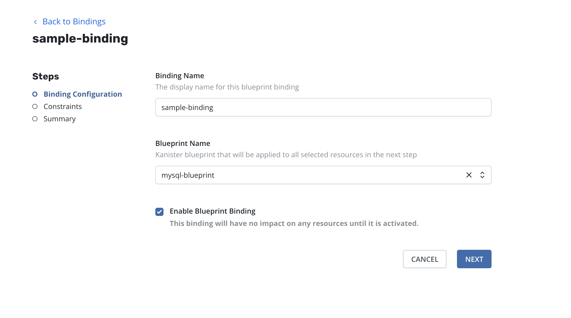
Task: Click the Constraints step circle
Action: pos(35,106)
